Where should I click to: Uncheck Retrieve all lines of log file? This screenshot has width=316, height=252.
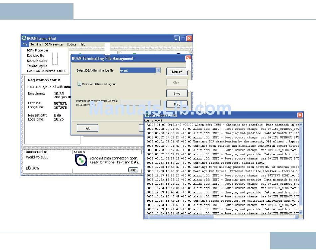pos(79,84)
